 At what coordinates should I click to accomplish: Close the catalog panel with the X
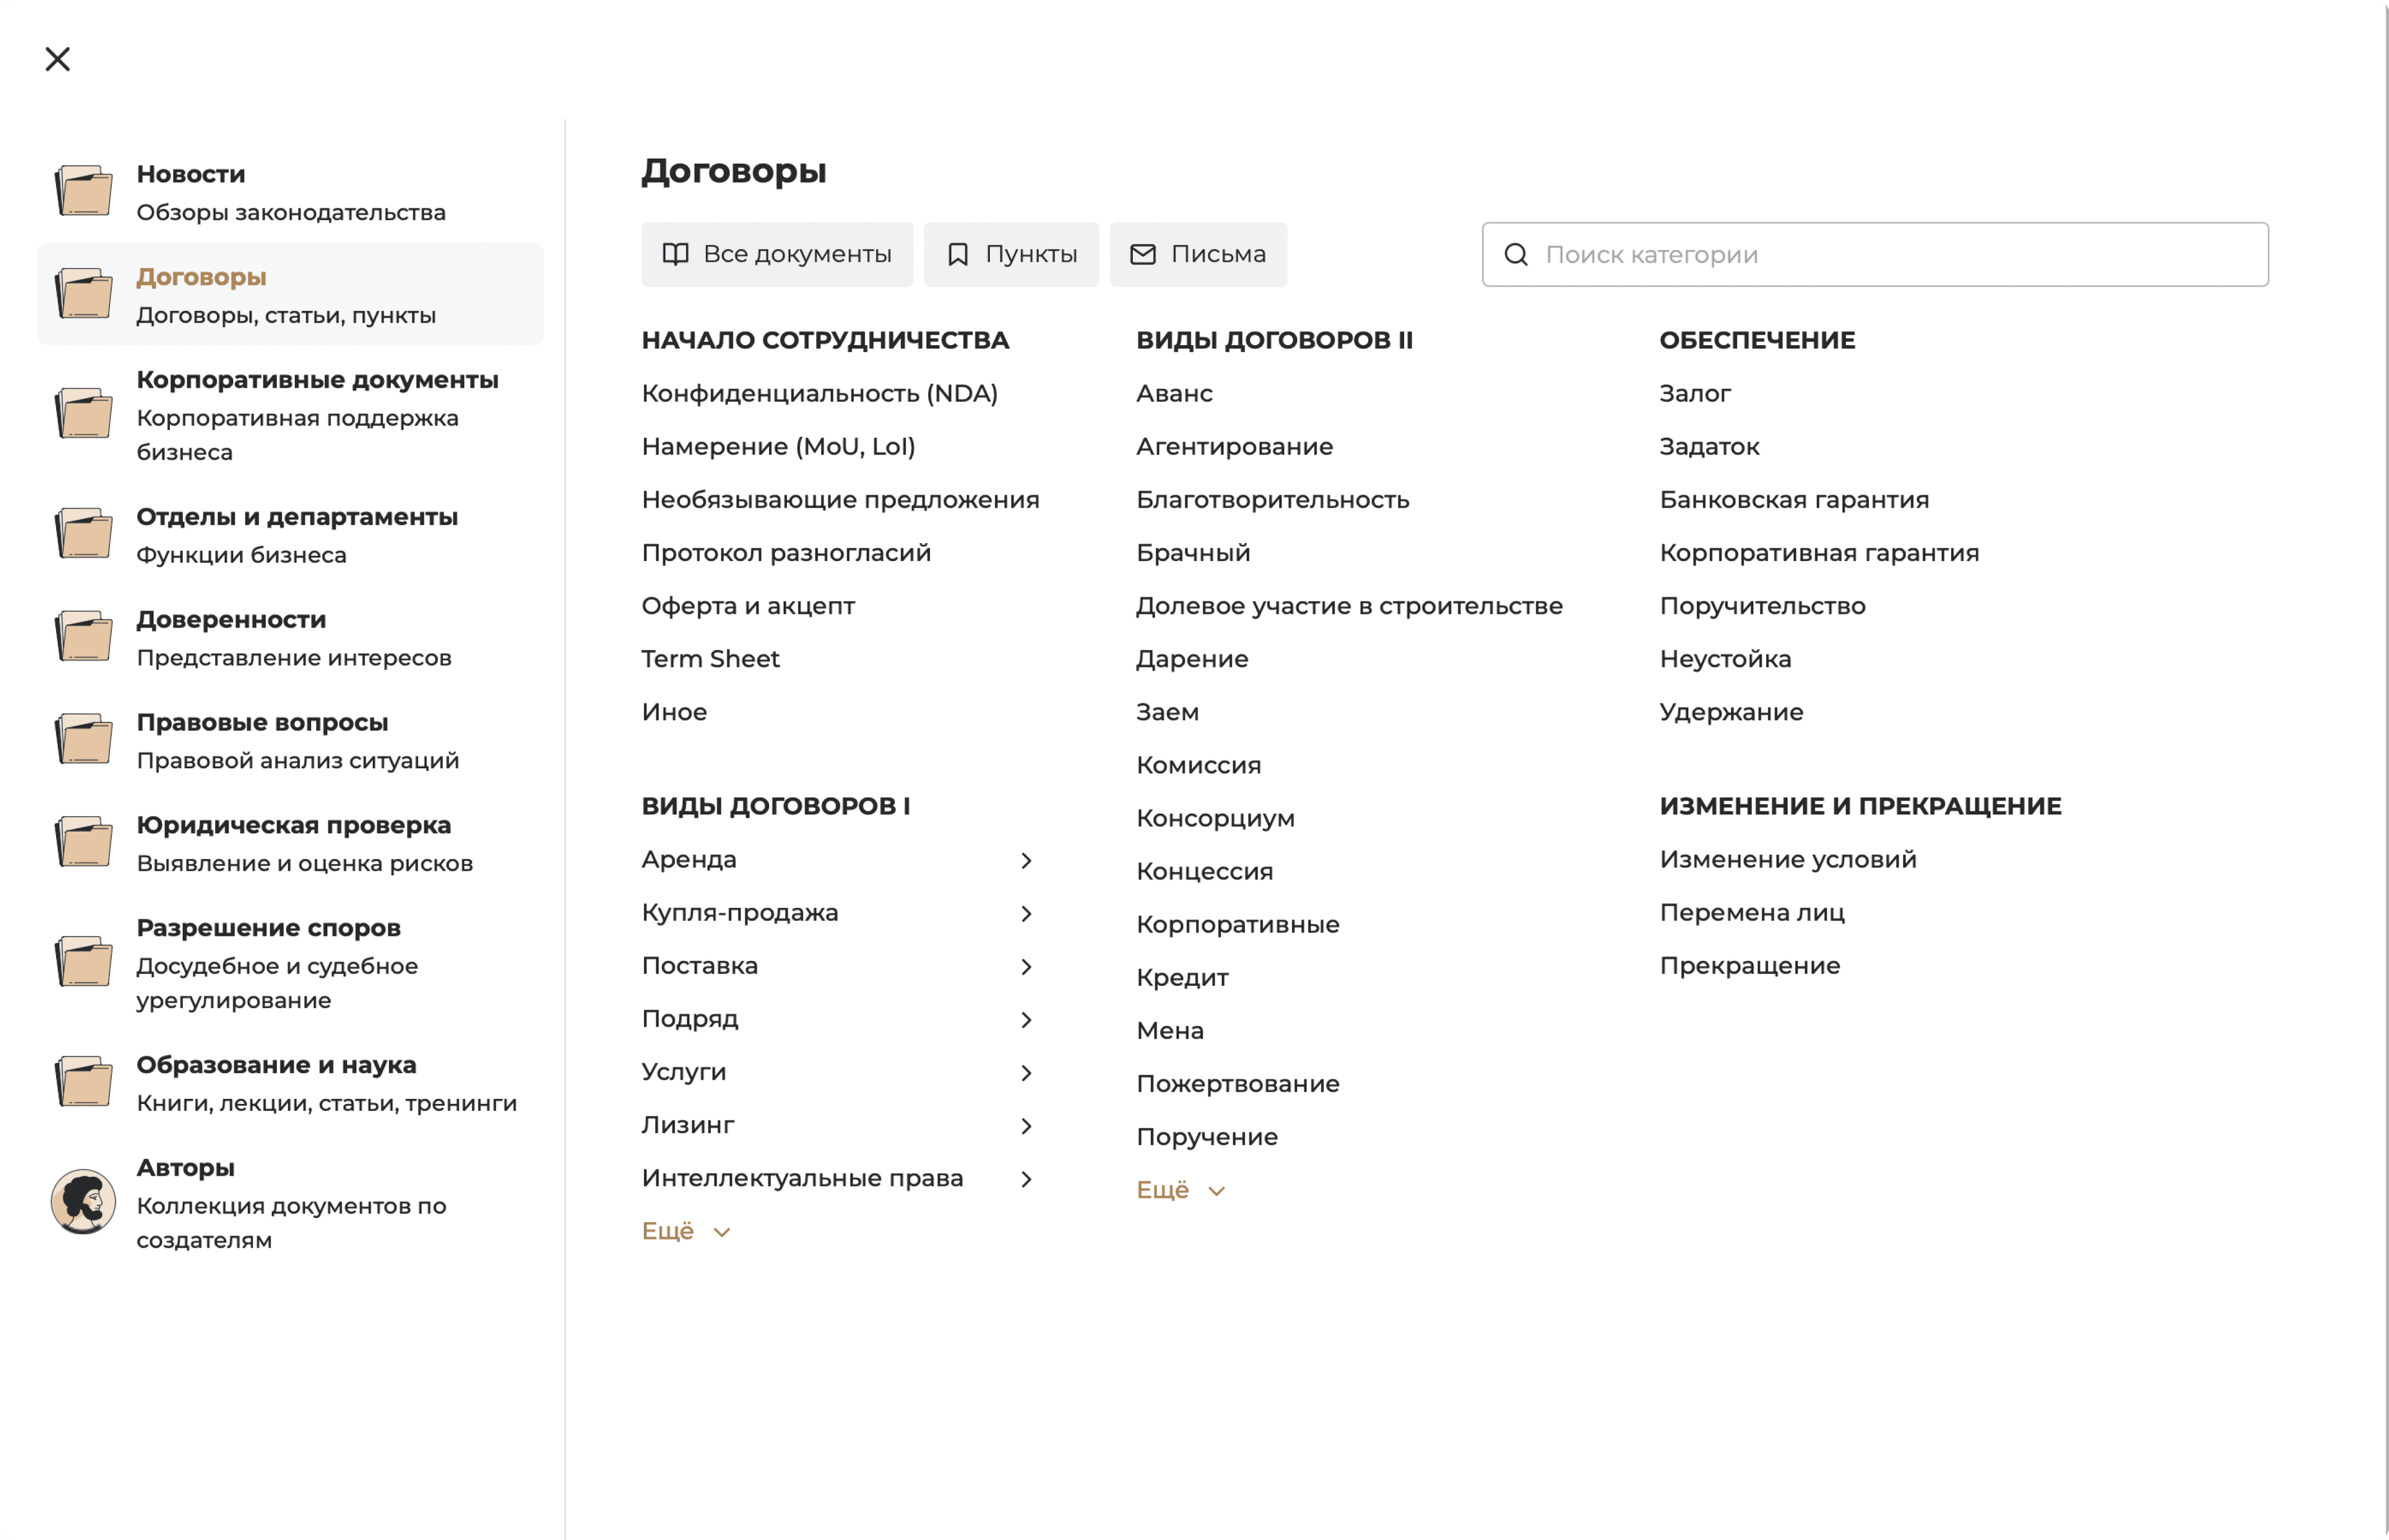[x=58, y=59]
